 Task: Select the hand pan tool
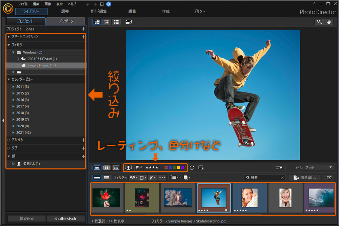[329, 22]
